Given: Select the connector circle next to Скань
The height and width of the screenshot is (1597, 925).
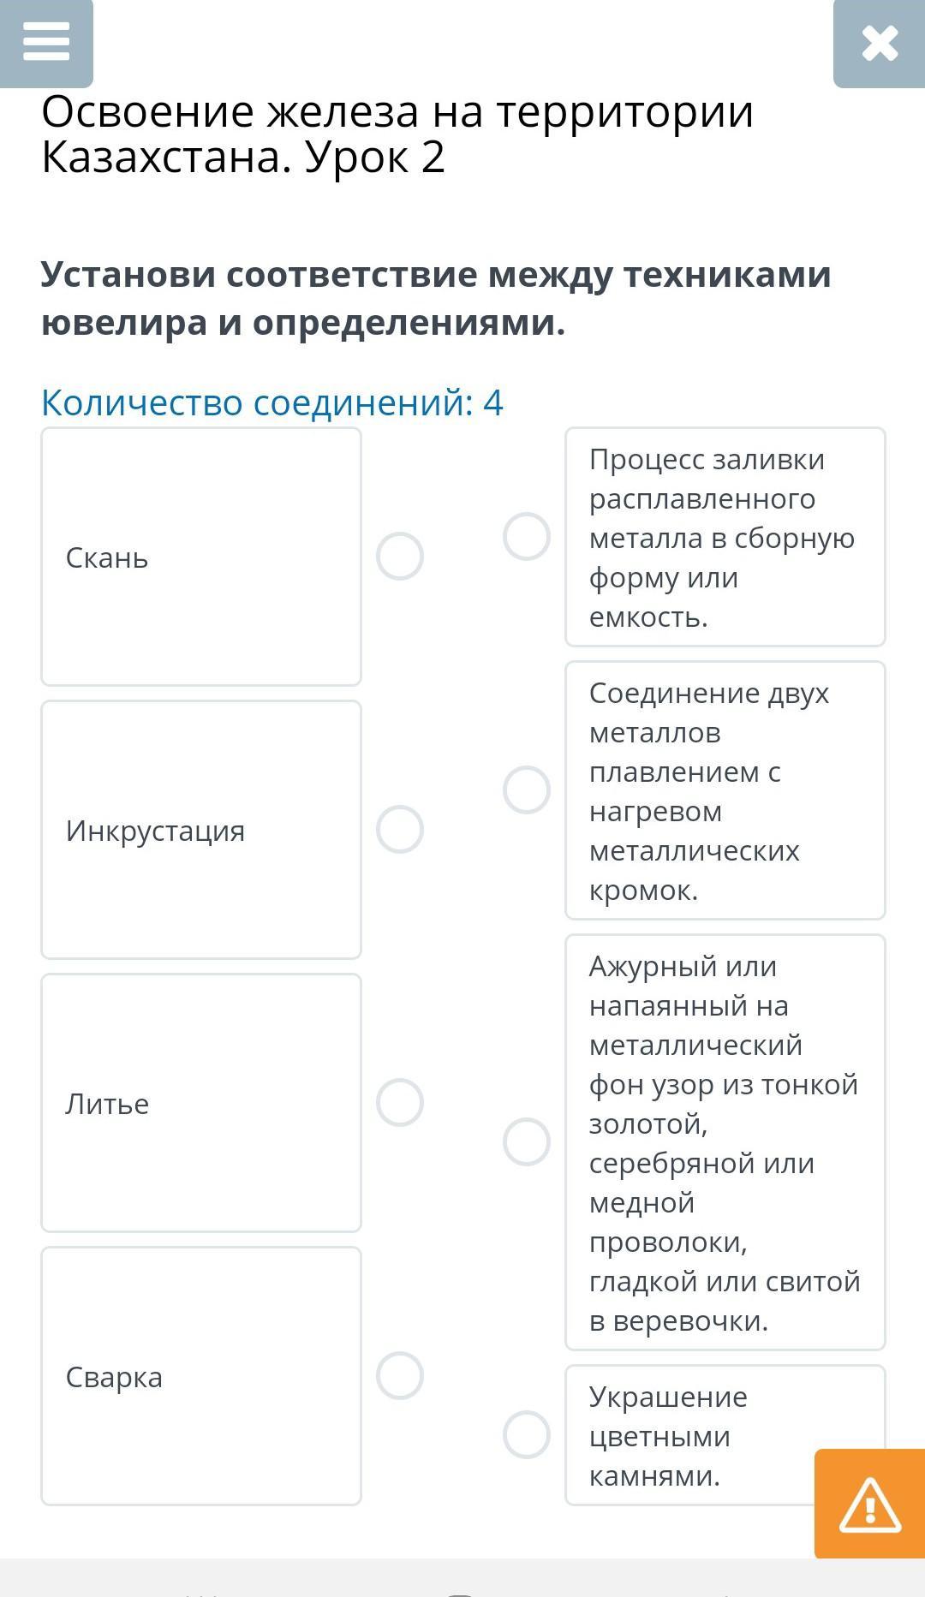Looking at the screenshot, I should [x=400, y=557].
